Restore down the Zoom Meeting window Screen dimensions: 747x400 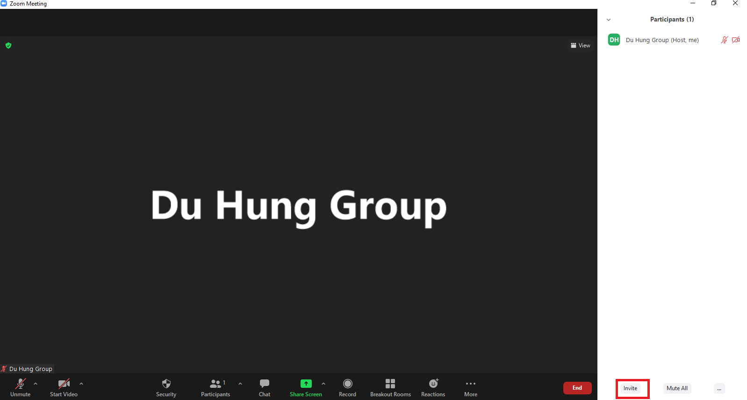click(714, 3)
